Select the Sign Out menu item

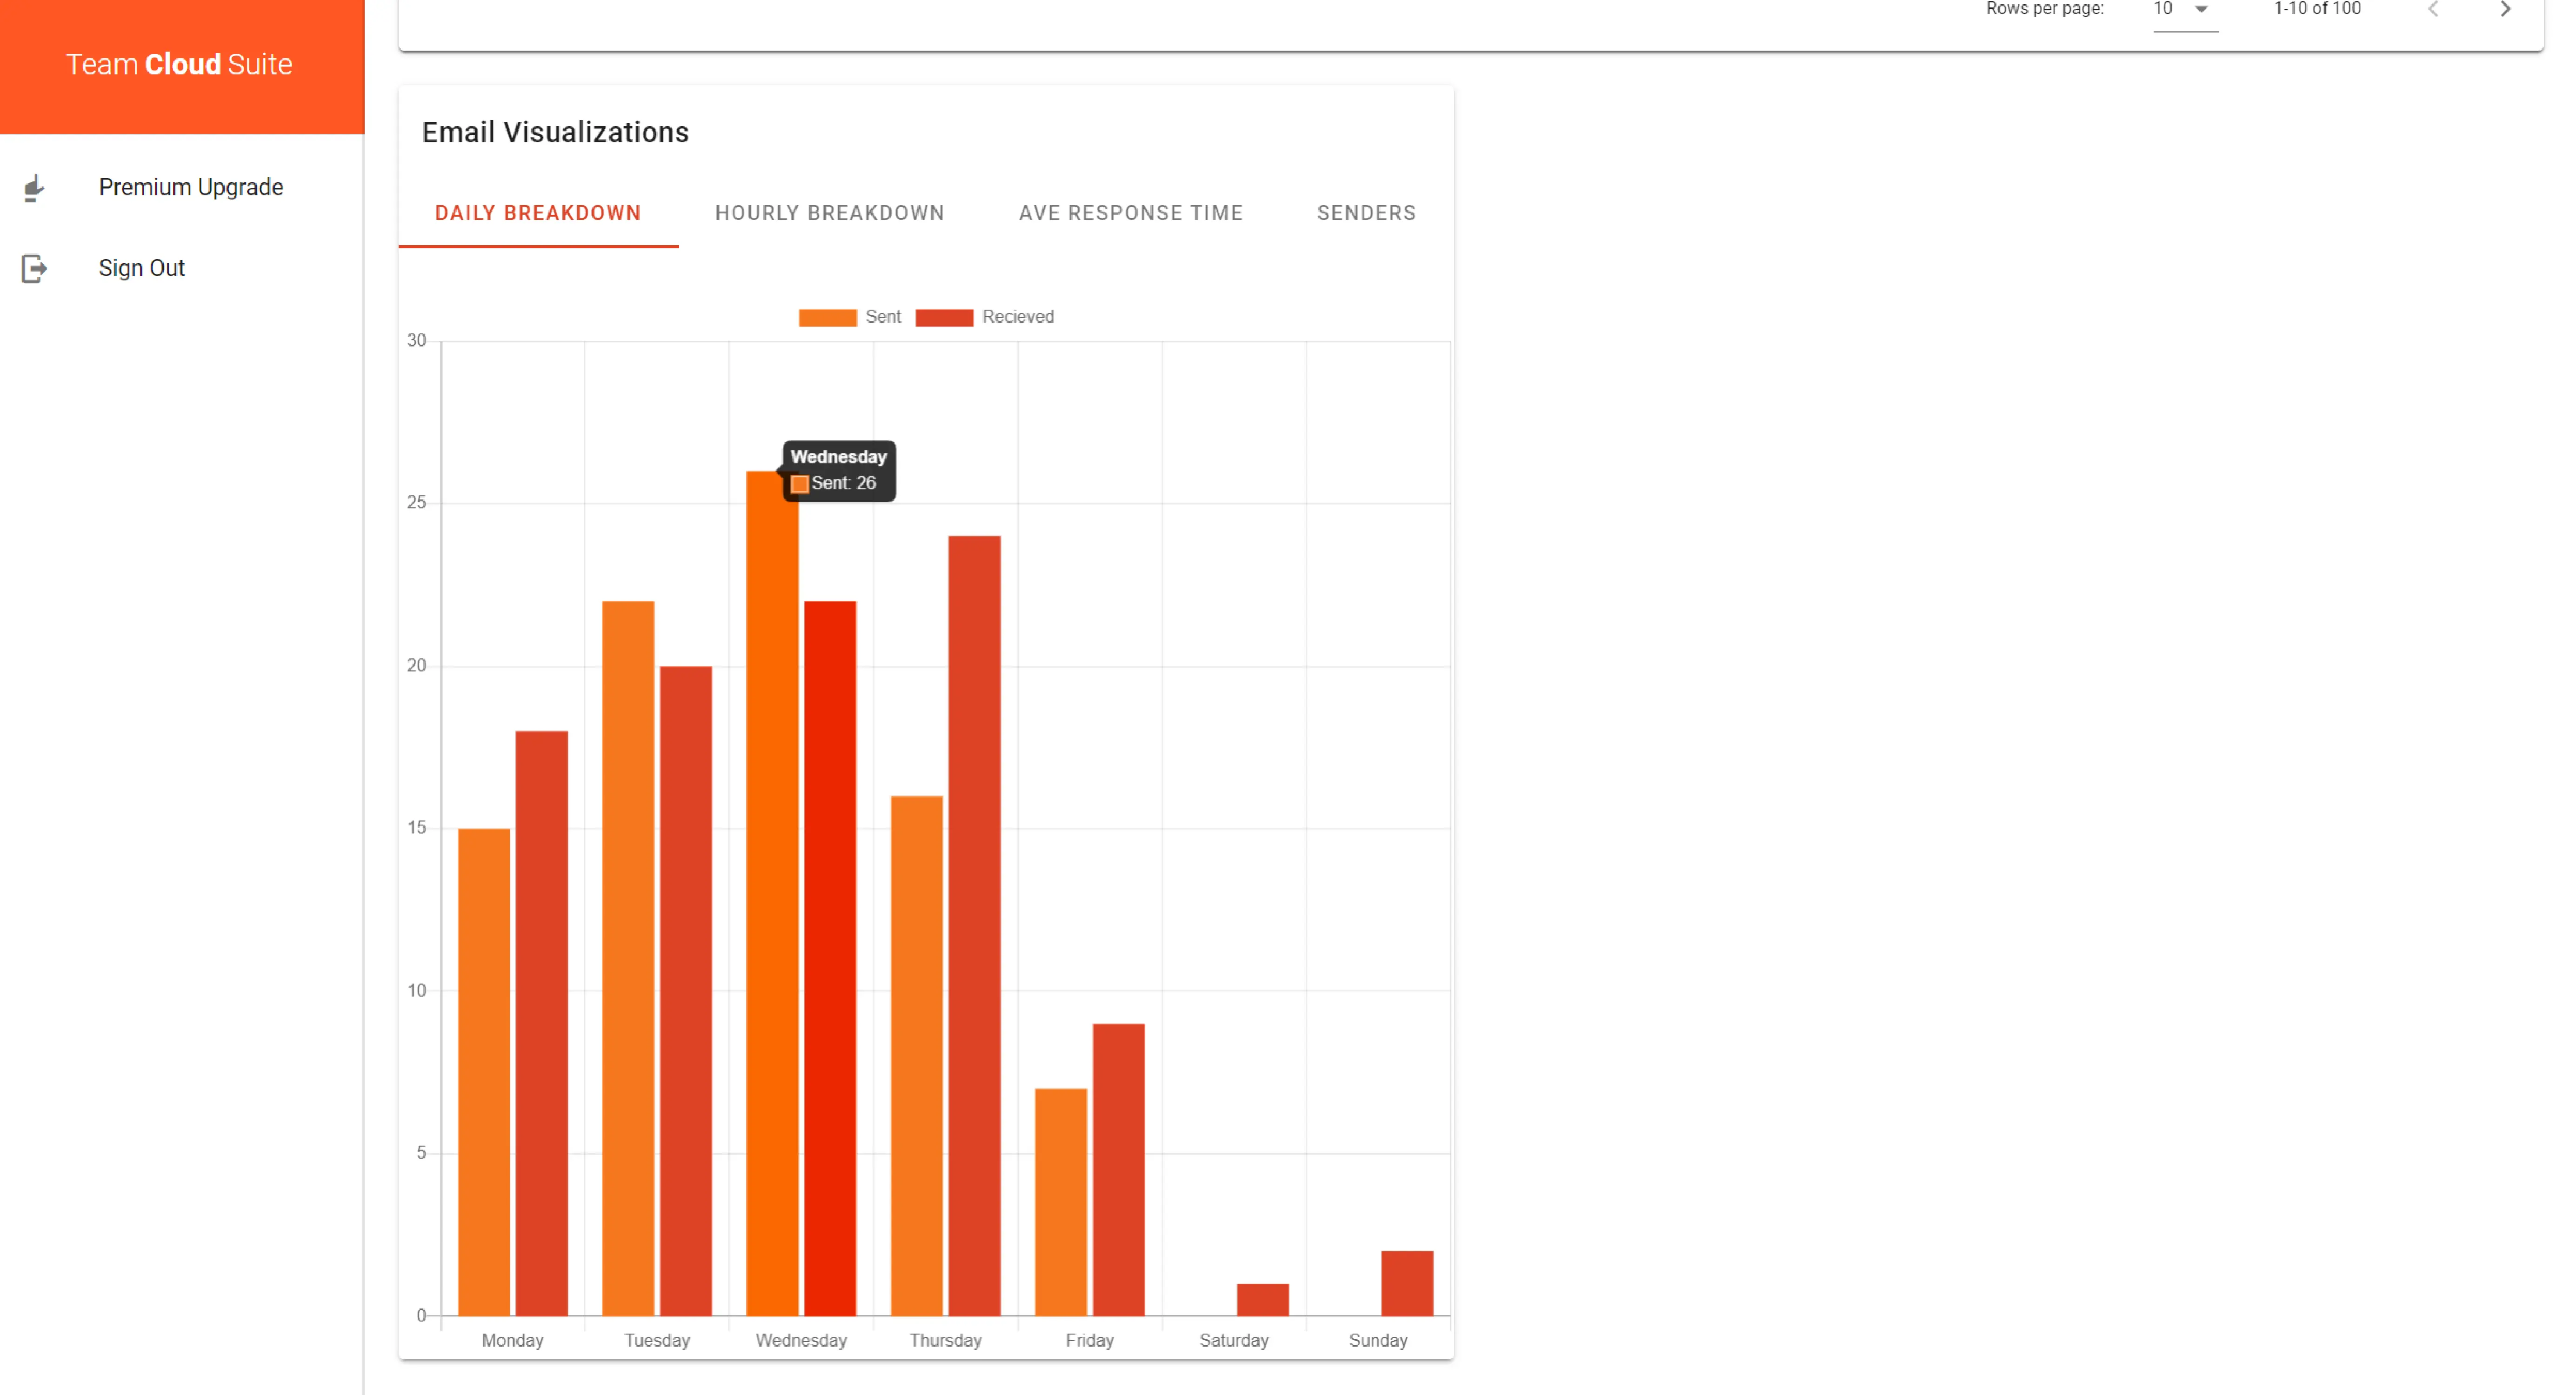point(182,268)
